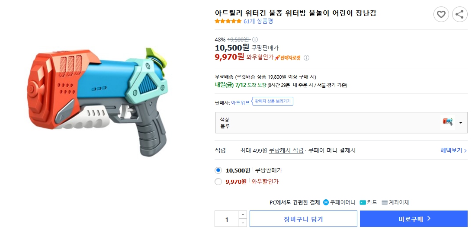Click the quantity input field
The height and width of the screenshot is (233, 475).
tap(227, 219)
